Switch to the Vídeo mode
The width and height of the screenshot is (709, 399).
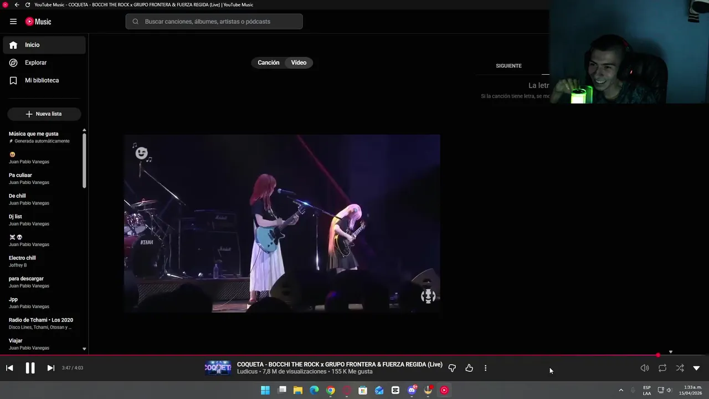tap(299, 63)
